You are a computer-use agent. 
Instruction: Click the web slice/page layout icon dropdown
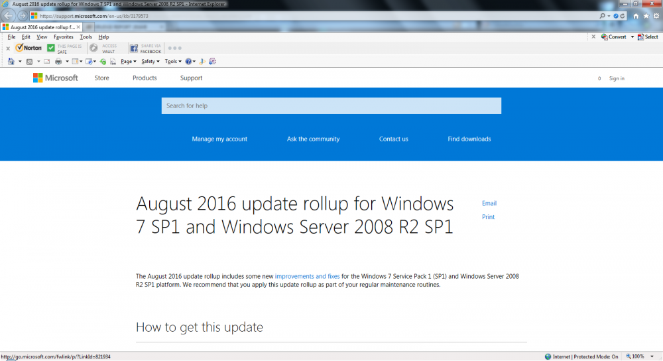click(77, 61)
